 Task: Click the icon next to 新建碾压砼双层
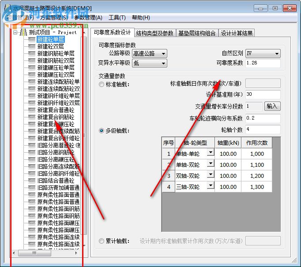(32, 75)
